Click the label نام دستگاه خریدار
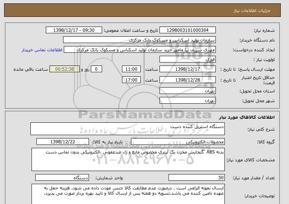 click(x=257, y=40)
